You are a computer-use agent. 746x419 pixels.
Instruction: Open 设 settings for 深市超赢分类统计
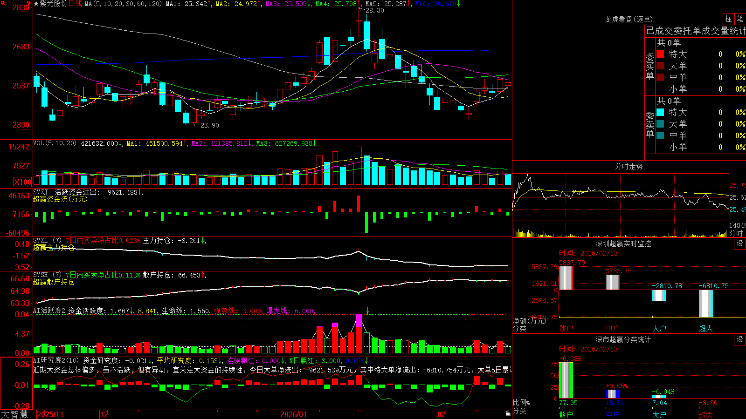(x=739, y=339)
